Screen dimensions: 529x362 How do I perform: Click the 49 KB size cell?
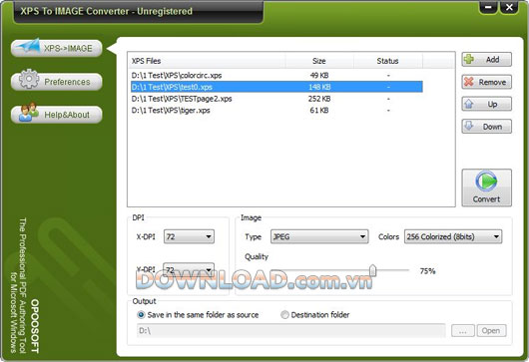pos(319,75)
